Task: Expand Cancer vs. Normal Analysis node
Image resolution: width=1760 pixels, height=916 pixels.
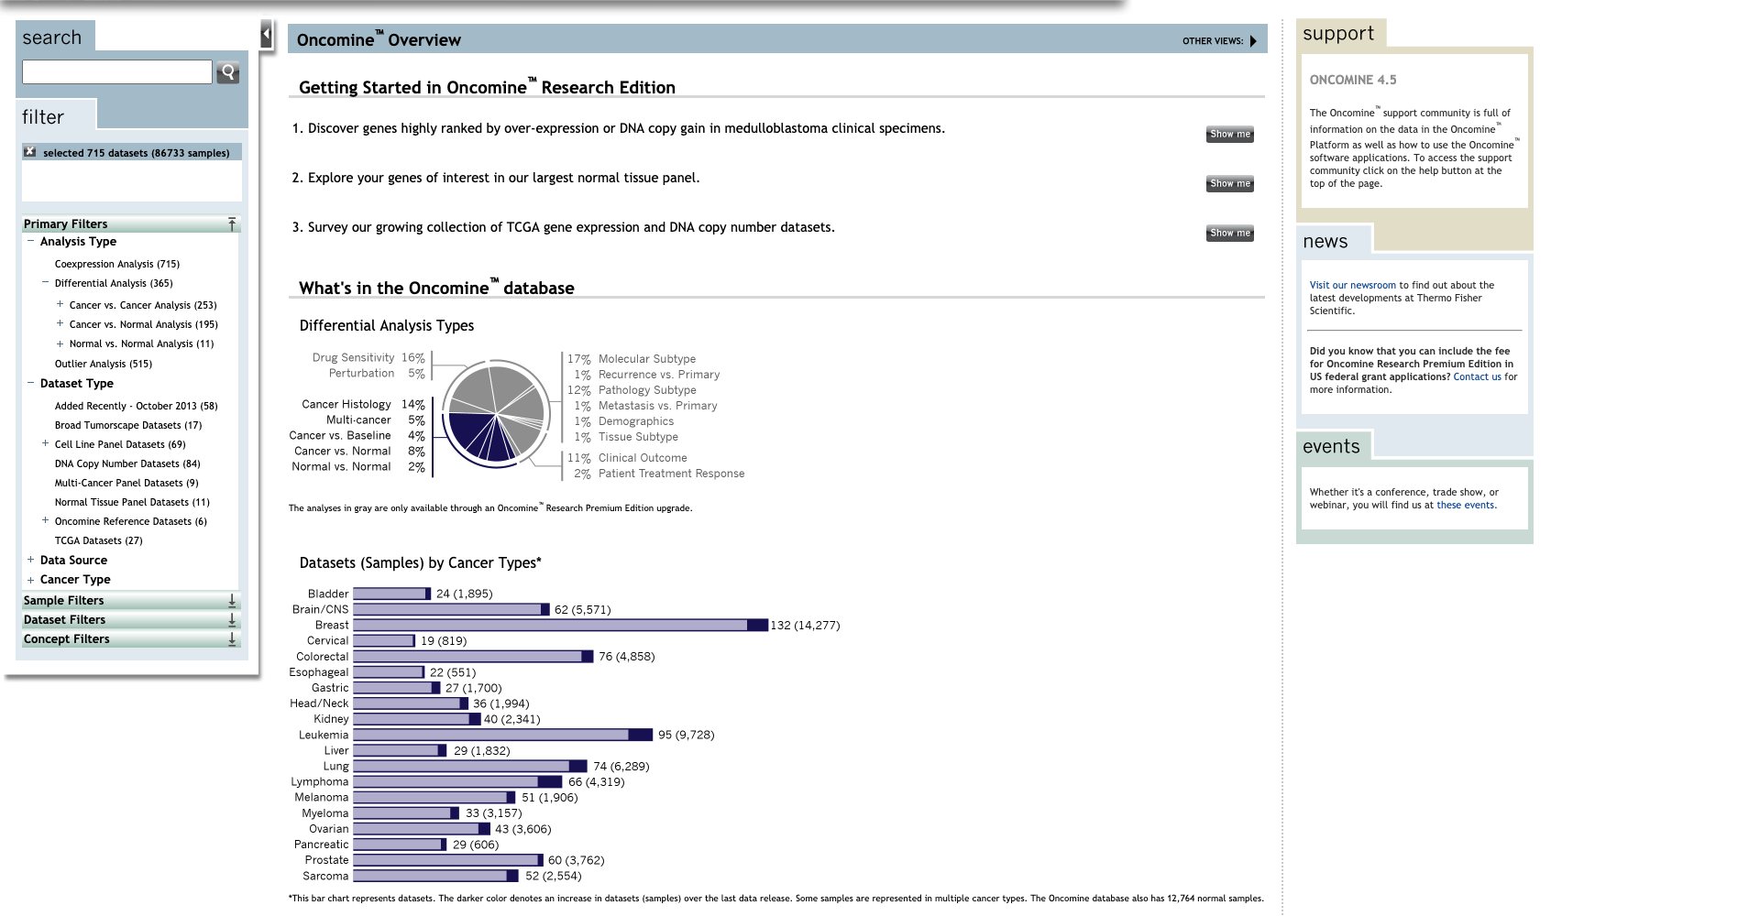Action: (60, 323)
